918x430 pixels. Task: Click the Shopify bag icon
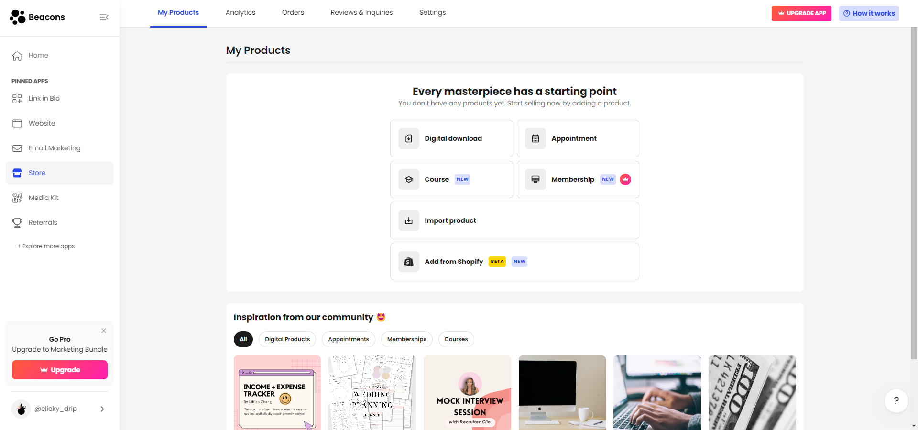[x=409, y=262]
